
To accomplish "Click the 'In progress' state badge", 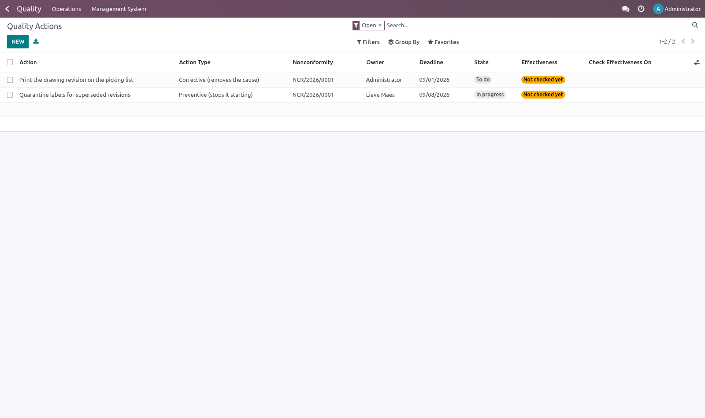I will [x=490, y=95].
